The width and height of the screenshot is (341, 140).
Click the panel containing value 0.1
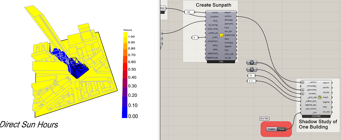[251, 81]
